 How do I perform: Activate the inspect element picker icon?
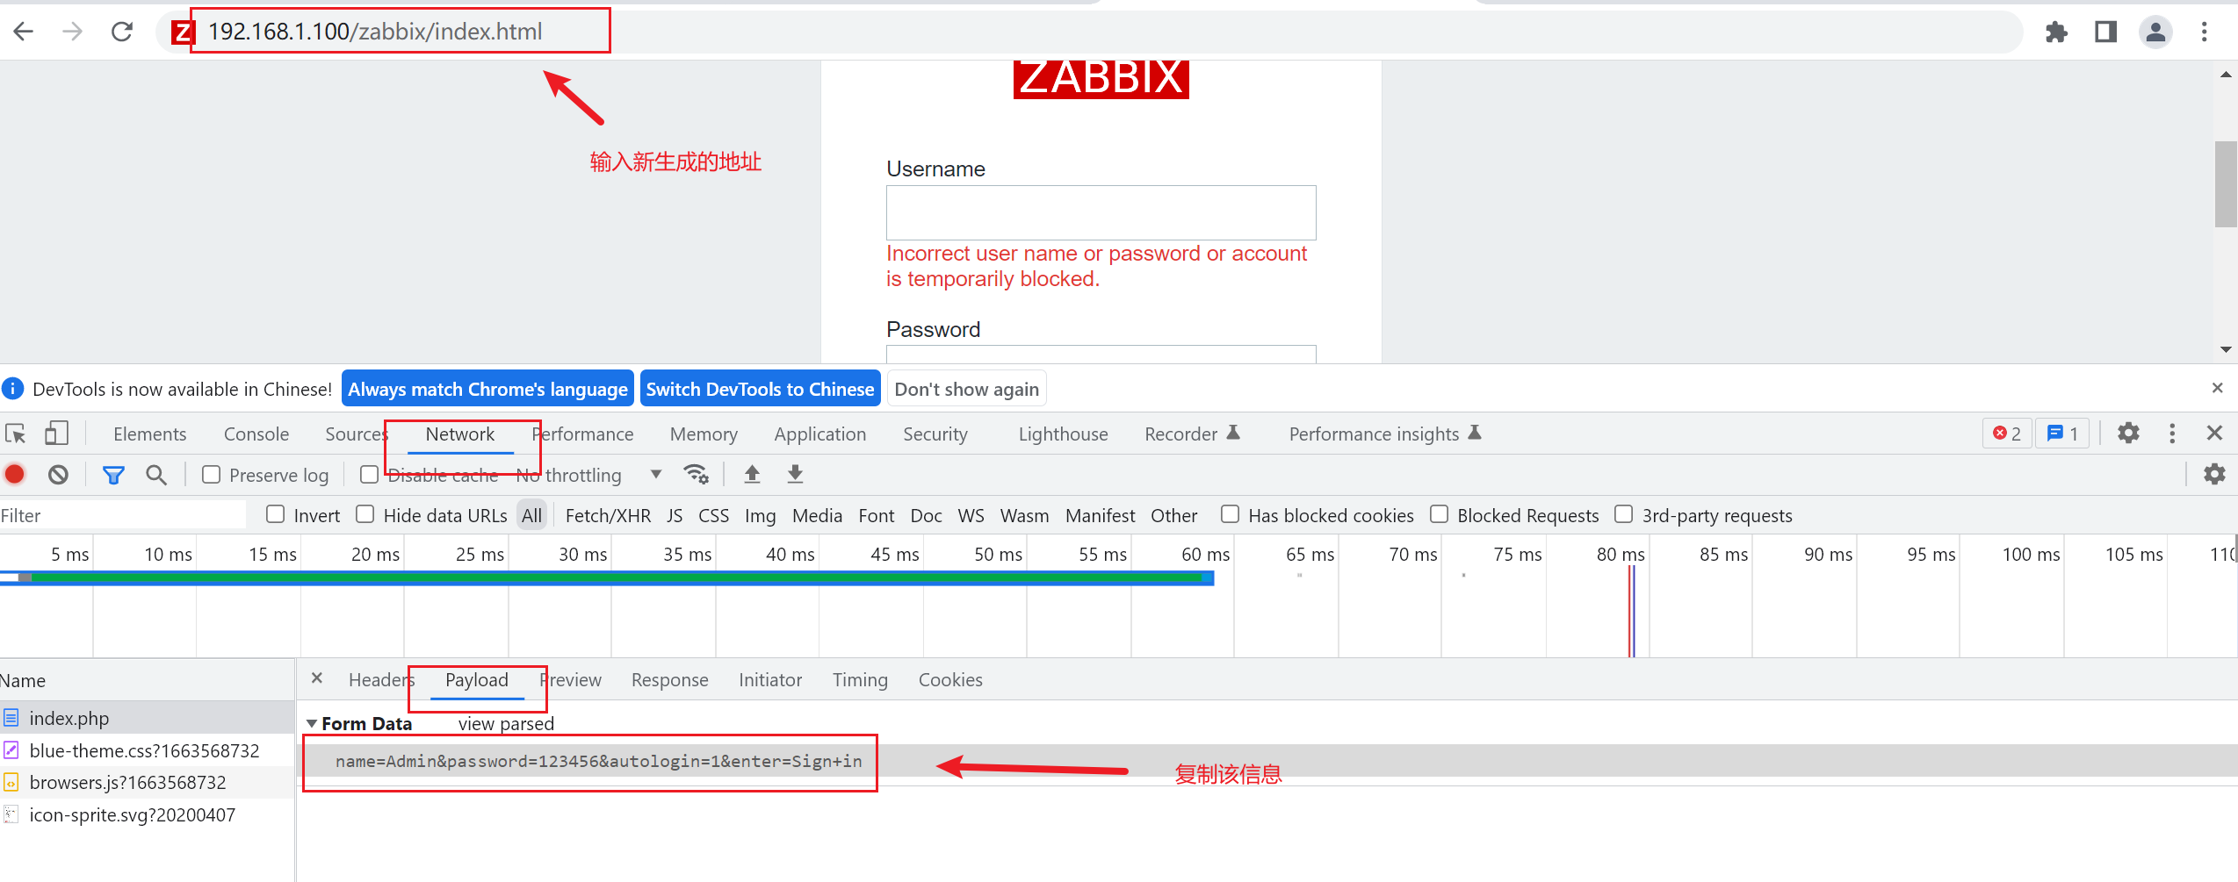[16, 434]
